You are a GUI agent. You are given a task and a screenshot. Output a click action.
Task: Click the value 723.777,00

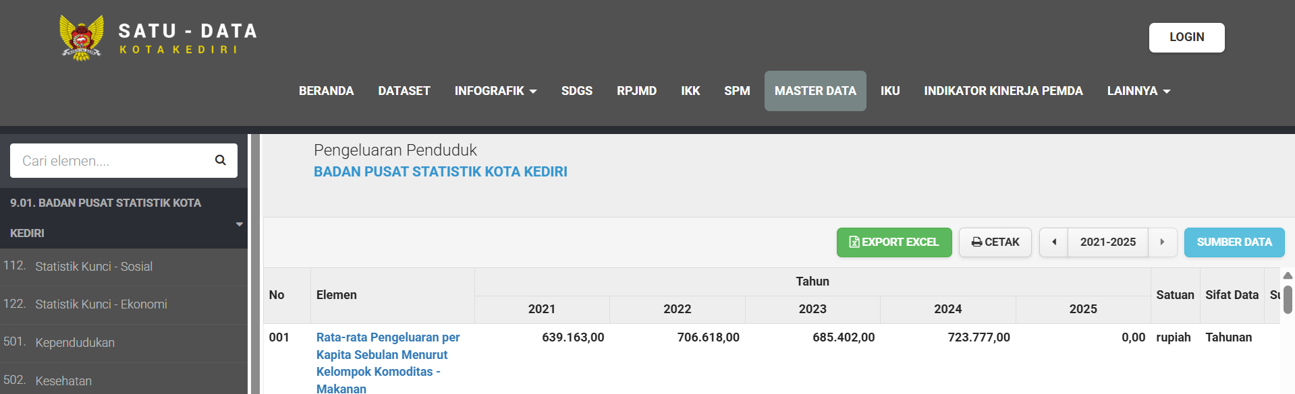[x=979, y=337]
